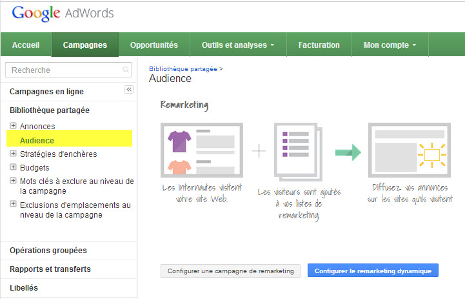
Task: Click Configurer le remarketing dynamique button
Action: pyautogui.click(x=373, y=271)
